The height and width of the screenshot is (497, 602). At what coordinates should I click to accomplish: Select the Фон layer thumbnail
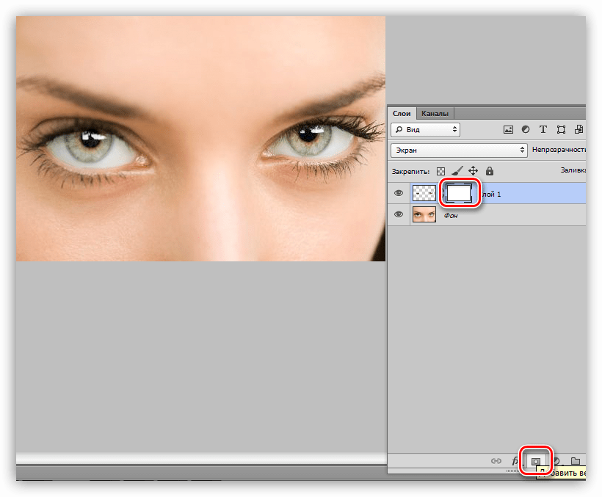click(424, 214)
